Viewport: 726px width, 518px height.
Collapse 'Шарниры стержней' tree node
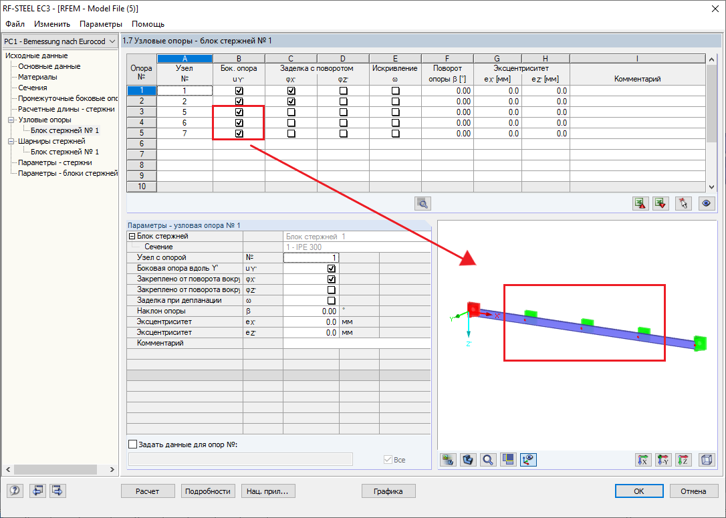(11, 141)
